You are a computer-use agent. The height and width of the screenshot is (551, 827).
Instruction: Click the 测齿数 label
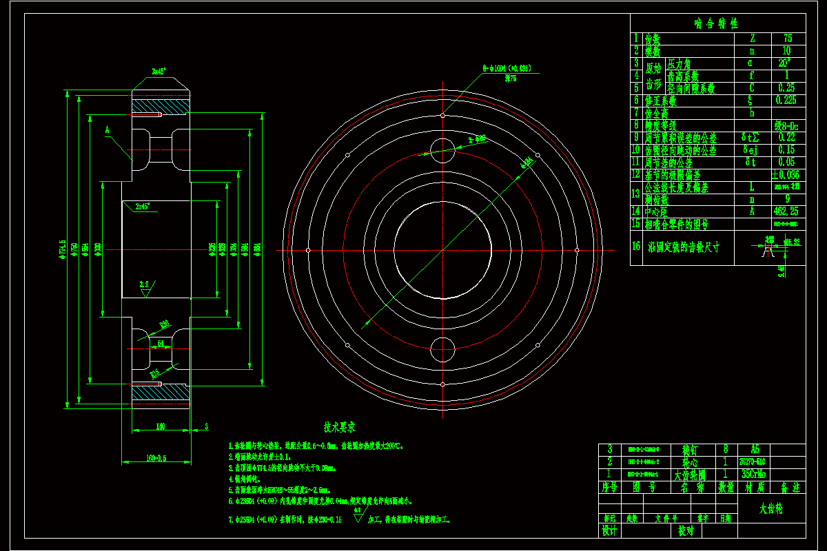pos(657,200)
